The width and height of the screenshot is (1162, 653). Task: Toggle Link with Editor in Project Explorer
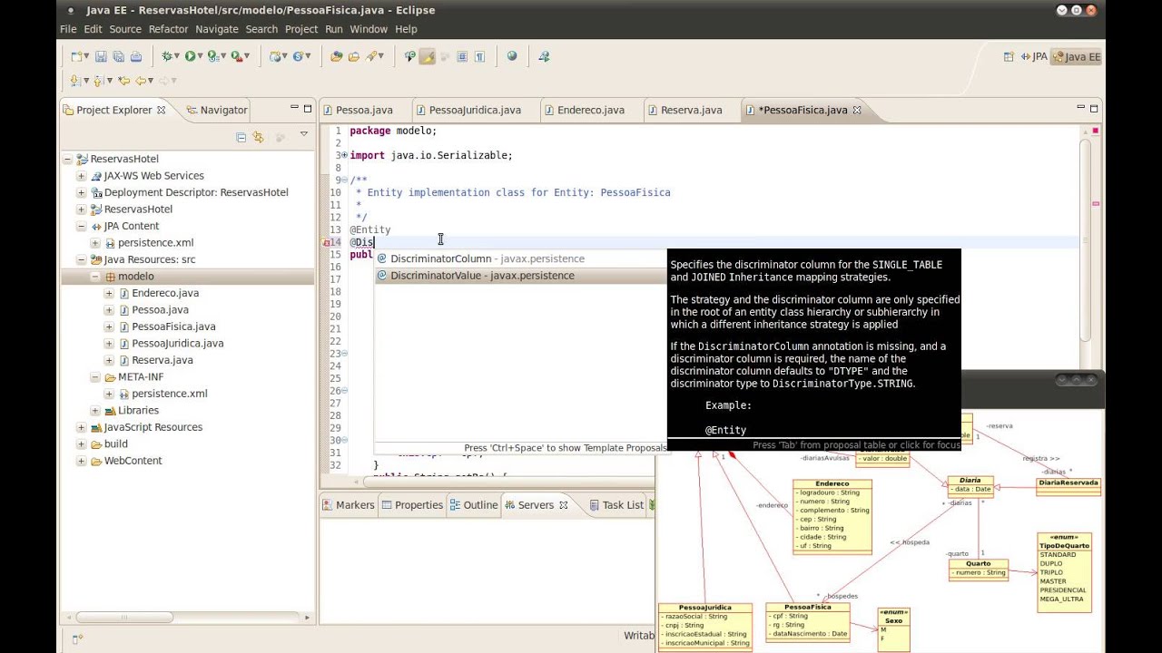(x=259, y=137)
